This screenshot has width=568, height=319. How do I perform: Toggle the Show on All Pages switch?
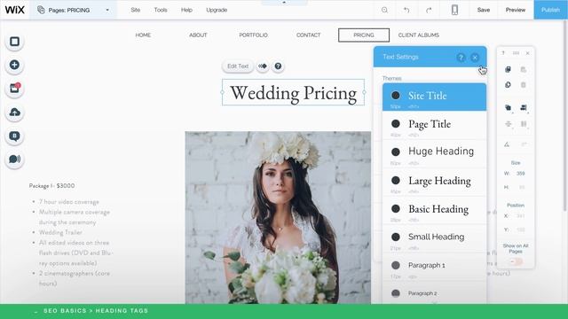(x=516, y=261)
